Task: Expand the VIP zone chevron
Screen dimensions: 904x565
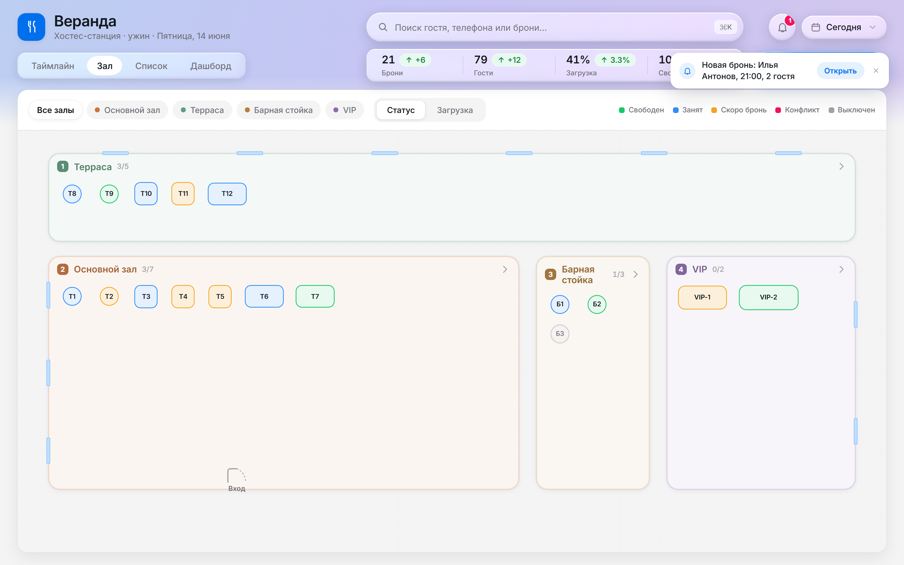Action: 841,269
